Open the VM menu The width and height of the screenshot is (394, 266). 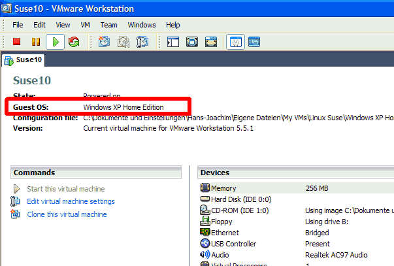(x=85, y=25)
